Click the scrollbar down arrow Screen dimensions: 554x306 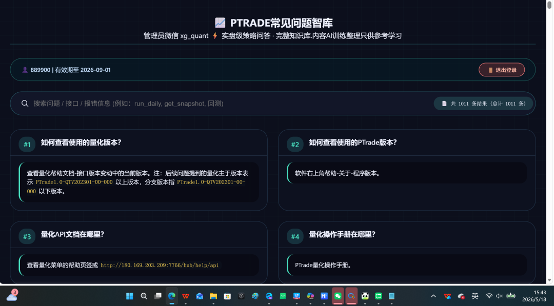click(x=549, y=280)
